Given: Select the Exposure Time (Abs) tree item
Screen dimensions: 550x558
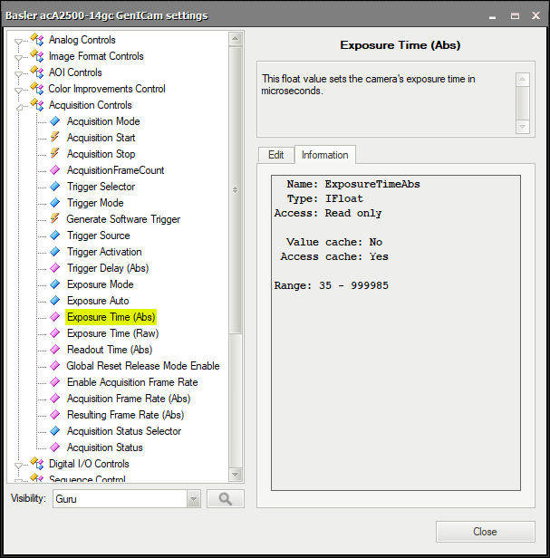Looking at the screenshot, I should click(111, 317).
